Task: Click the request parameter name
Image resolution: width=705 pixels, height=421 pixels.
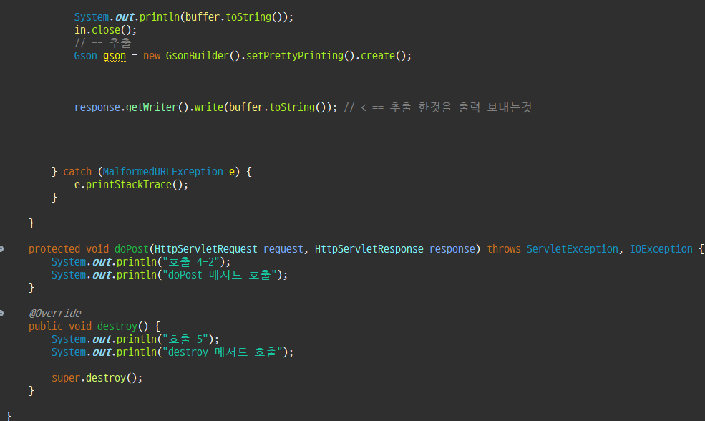Action: pos(283,249)
